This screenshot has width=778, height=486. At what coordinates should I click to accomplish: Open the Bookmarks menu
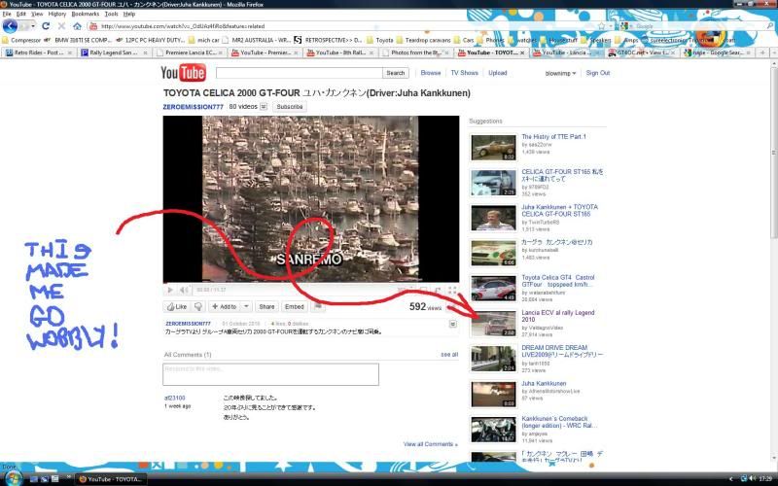[86, 14]
